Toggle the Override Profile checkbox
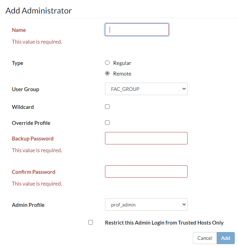 point(107,123)
